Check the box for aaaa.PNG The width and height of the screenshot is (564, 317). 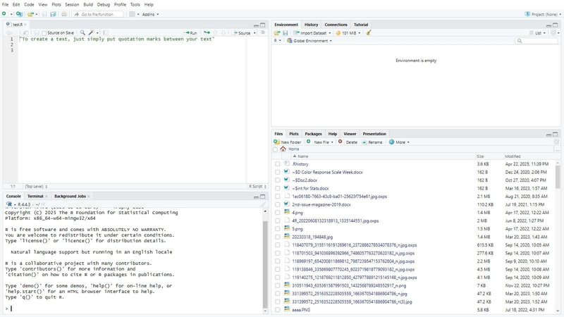coord(277,310)
